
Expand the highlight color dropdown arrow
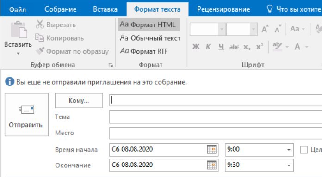pos(287,47)
